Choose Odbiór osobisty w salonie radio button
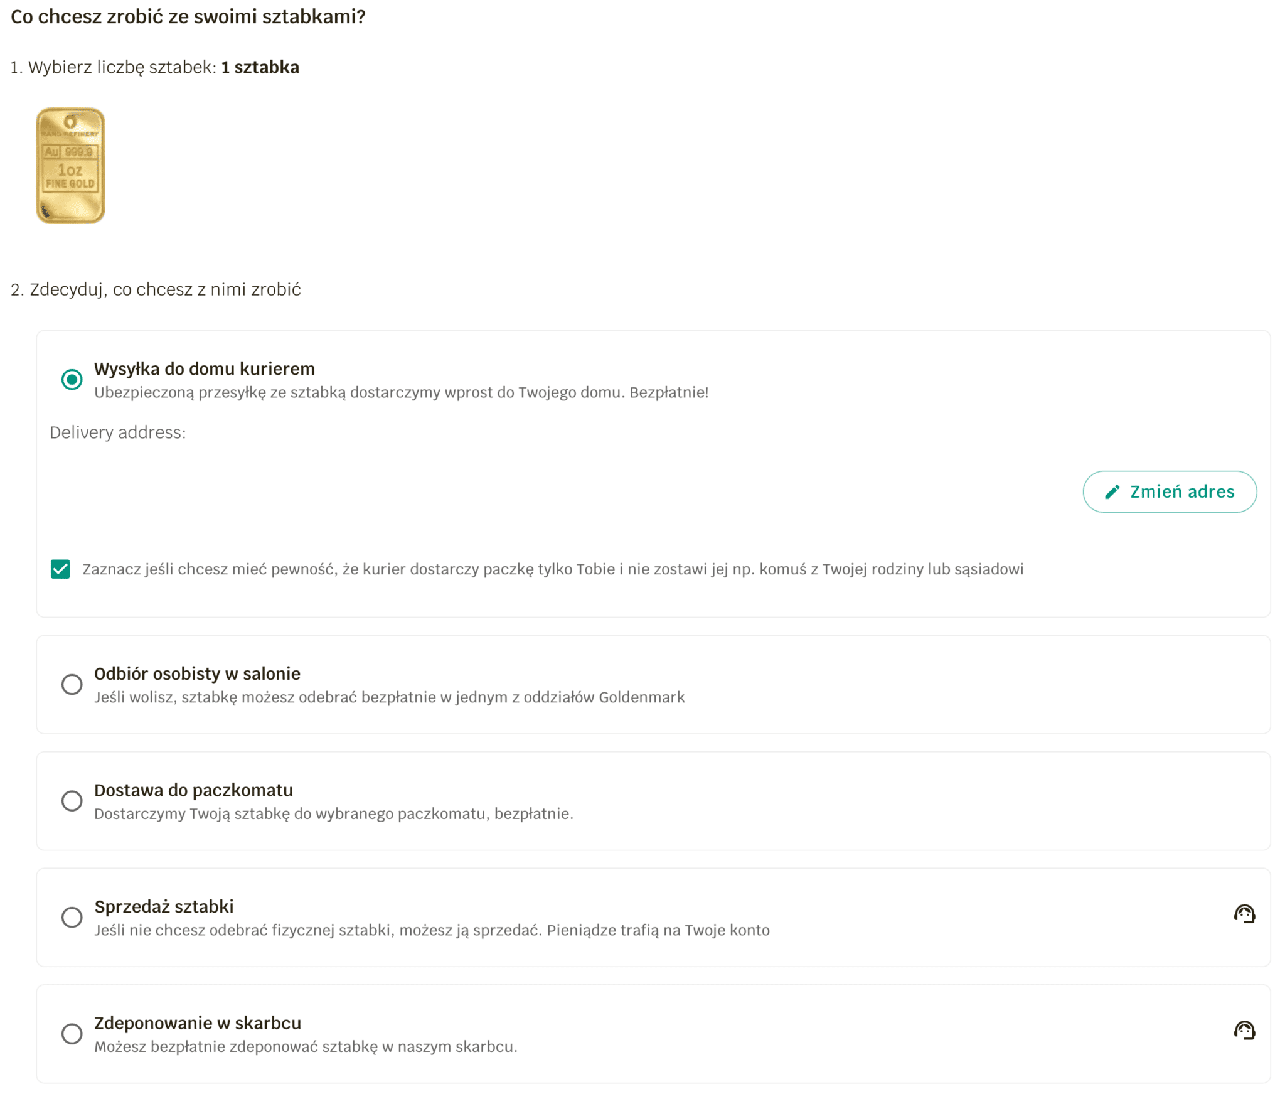Viewport: 1285px width, 1099px height. tap(72, 684)
